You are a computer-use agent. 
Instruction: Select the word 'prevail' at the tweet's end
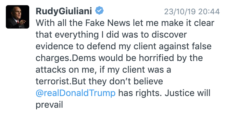49,105
